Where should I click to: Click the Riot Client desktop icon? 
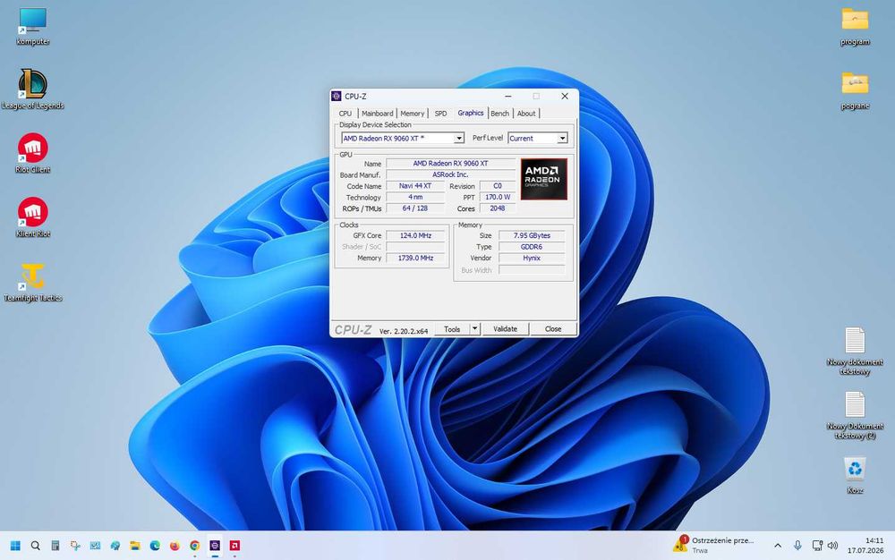click(32, 153)
